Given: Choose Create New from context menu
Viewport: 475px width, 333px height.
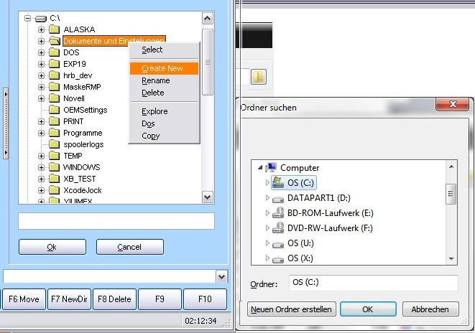Looking at the screenshot, I should 162,68.
